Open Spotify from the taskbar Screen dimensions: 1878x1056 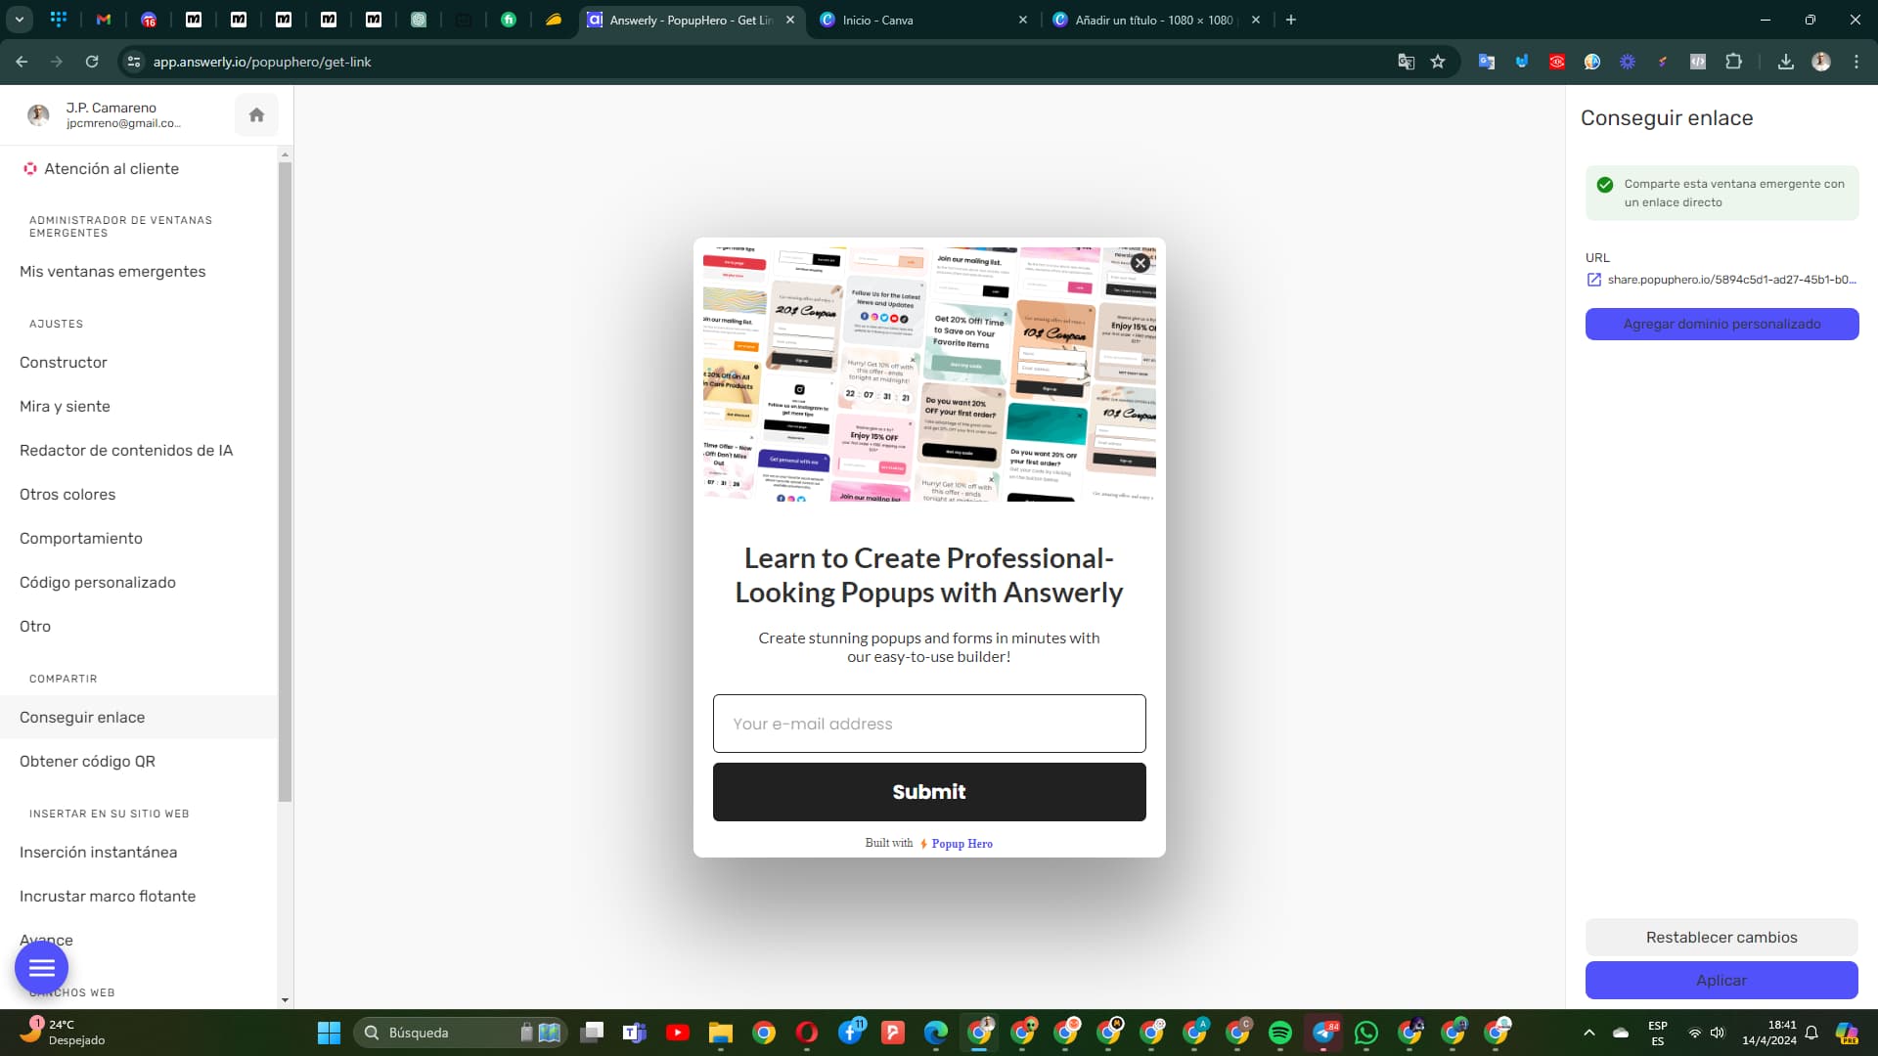click(1280, 1033)
